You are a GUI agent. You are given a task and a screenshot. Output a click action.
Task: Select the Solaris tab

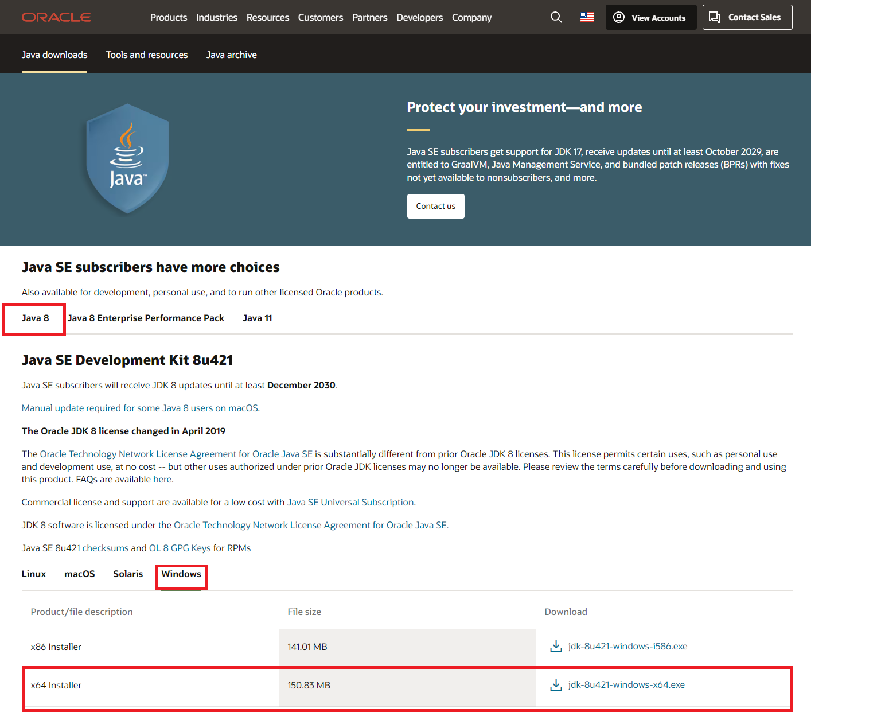coord(128,574)
